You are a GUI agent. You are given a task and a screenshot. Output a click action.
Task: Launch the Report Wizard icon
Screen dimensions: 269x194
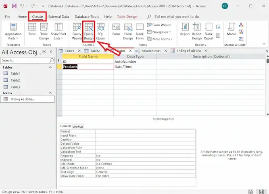click(218, 27)
